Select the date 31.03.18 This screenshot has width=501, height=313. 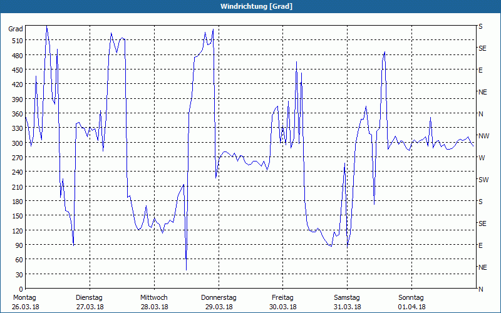tap(348, 307)
